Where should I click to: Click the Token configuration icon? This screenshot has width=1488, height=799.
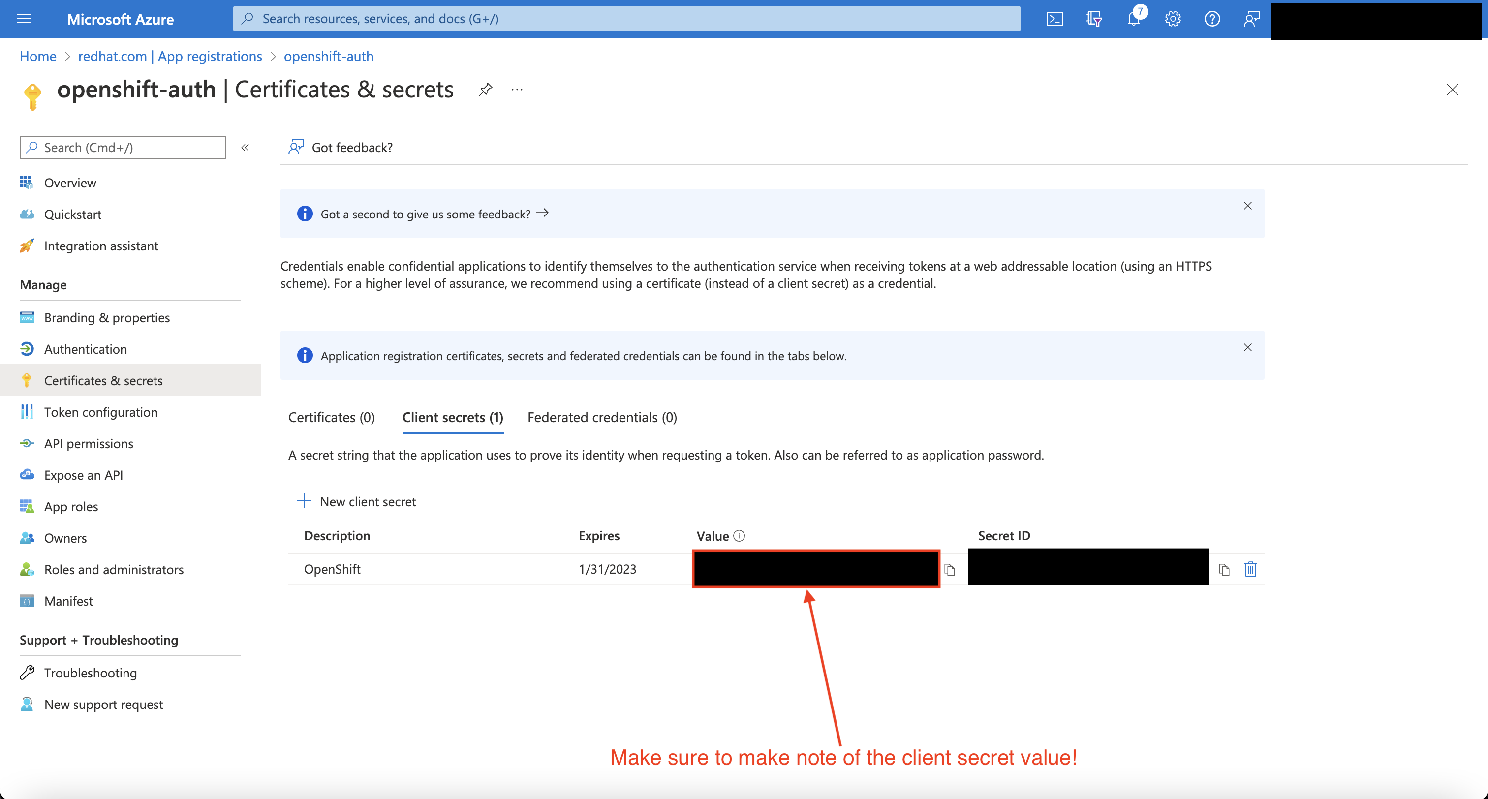pyautogui.click(x=27, y=411)
